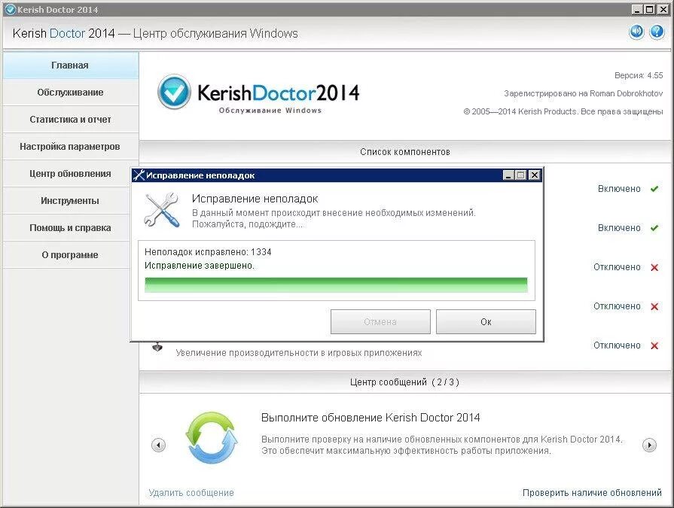The width and height of the screenshot is (674, 508).
Task: Toggle the second Включено green checkmark
Action: (x=654, y=228)
